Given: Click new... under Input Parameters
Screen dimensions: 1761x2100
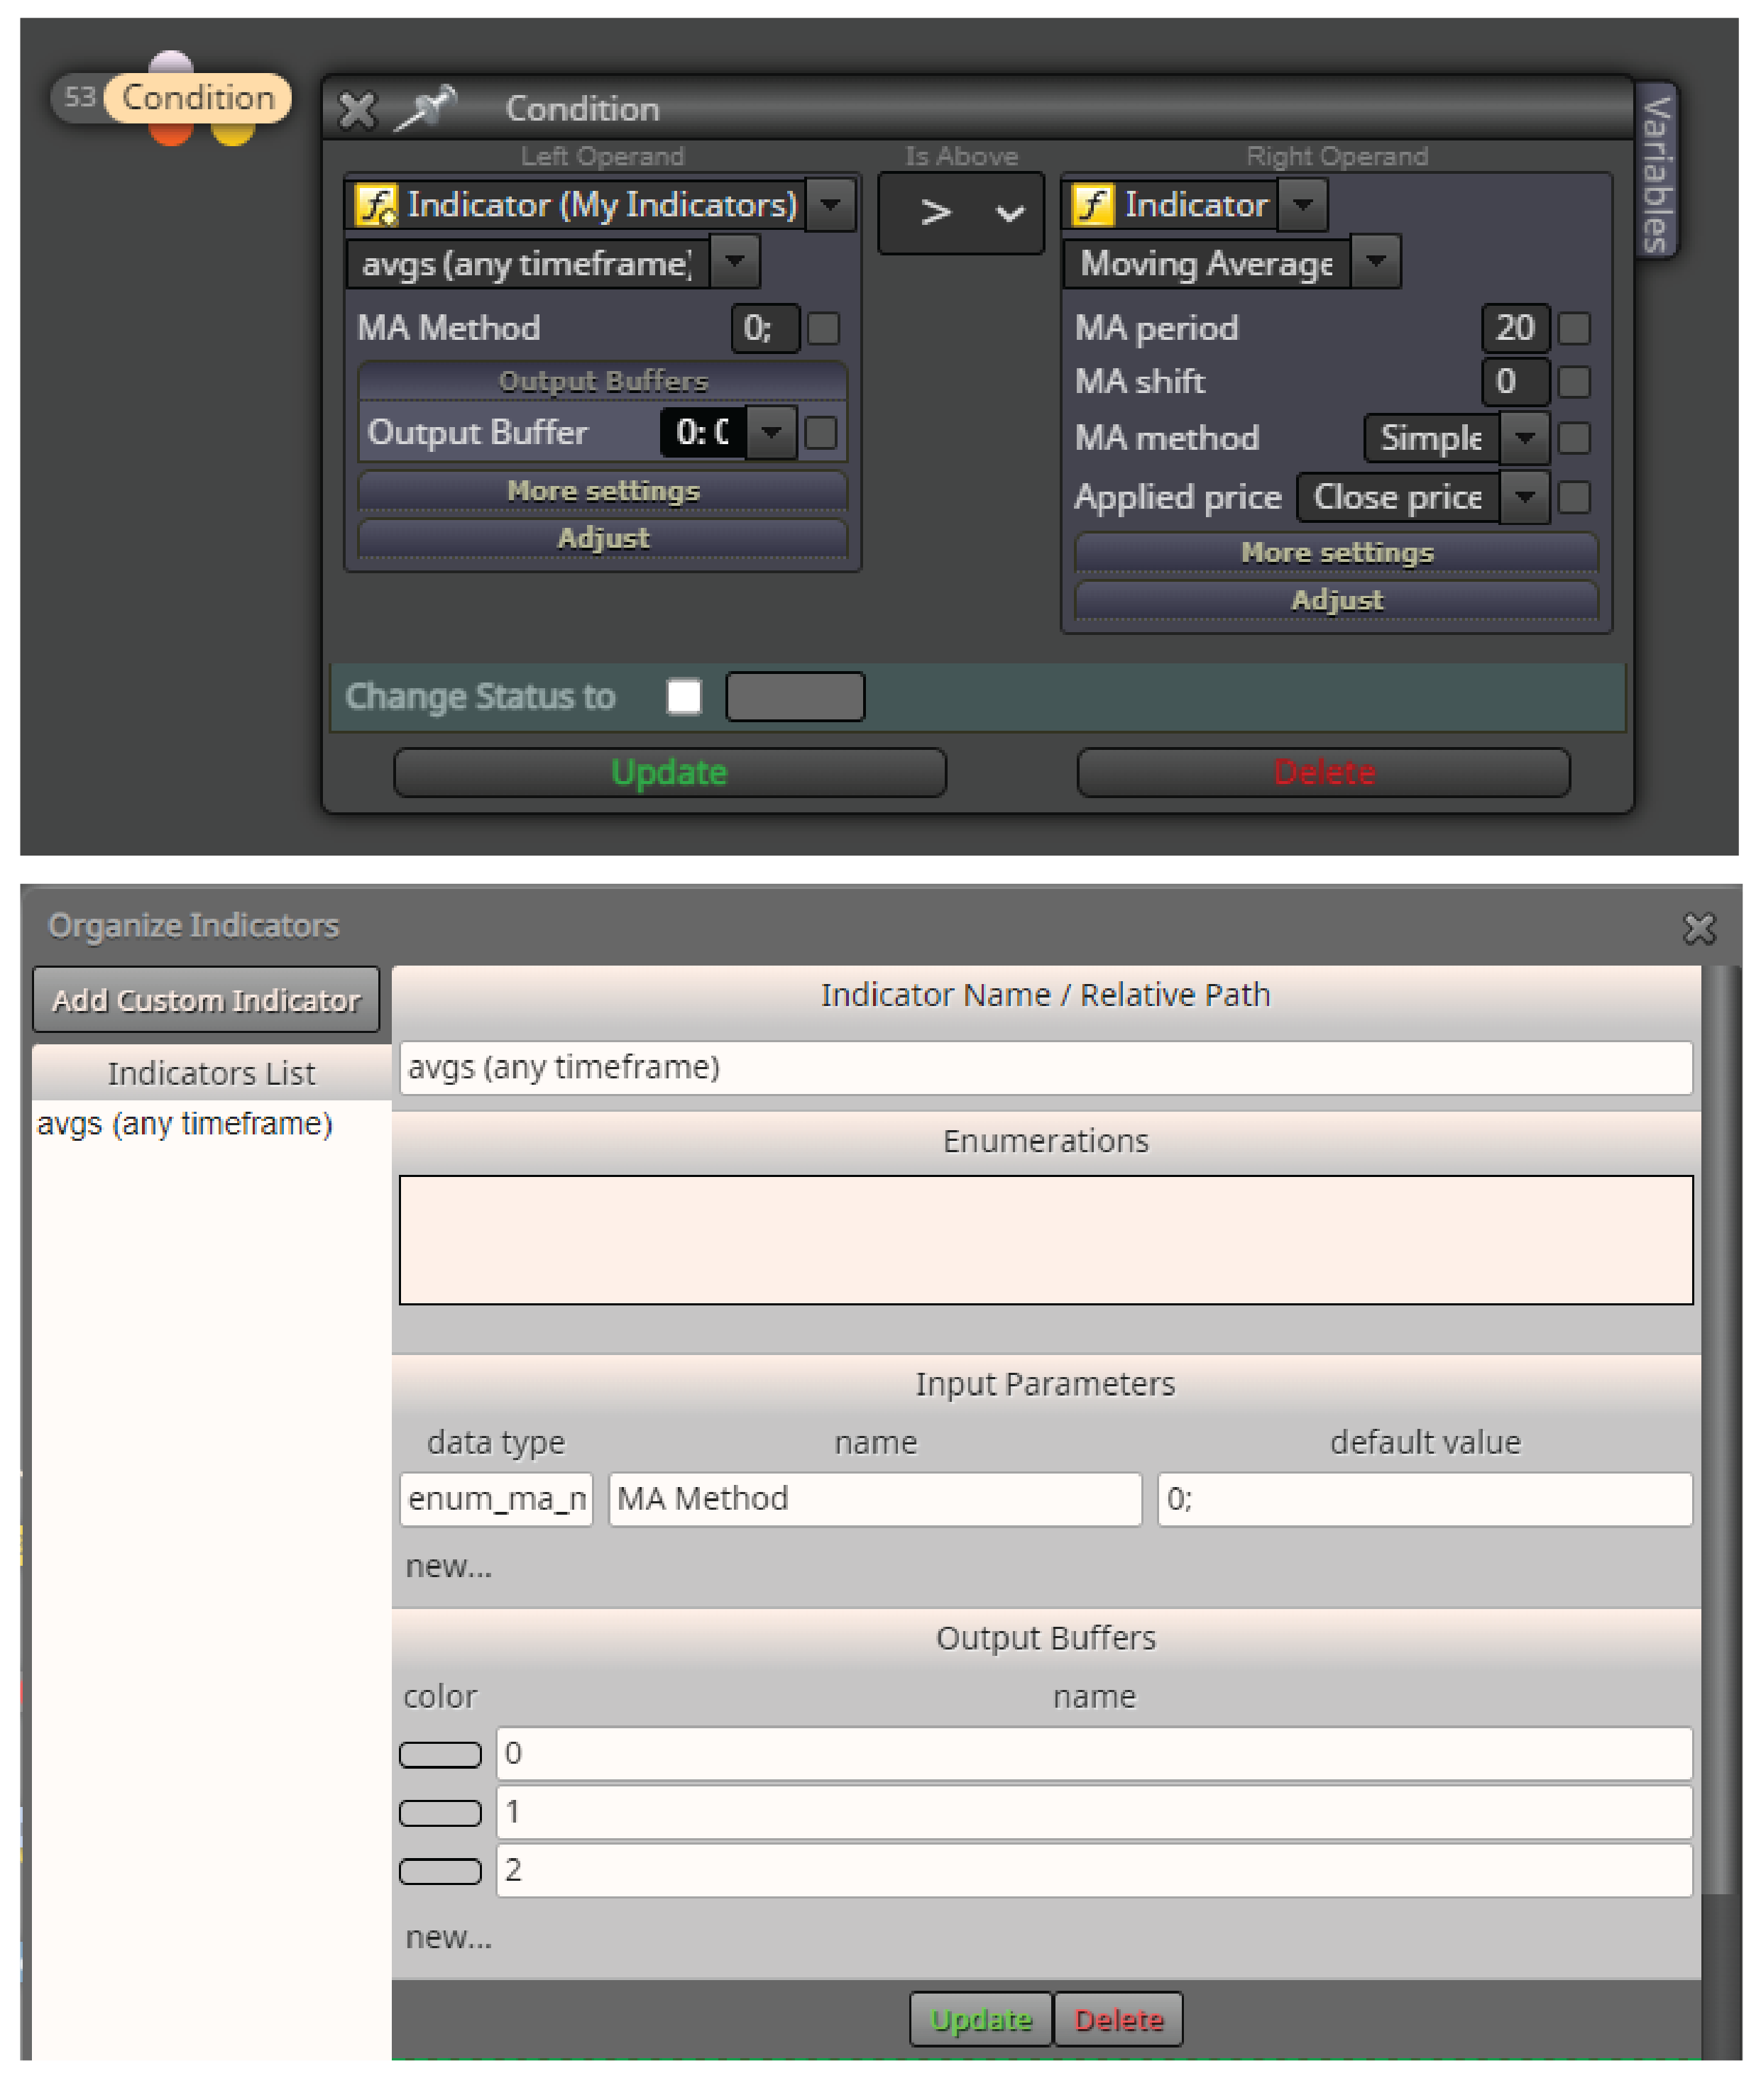Looking at the screenshot, I should tap(449, 1566).
